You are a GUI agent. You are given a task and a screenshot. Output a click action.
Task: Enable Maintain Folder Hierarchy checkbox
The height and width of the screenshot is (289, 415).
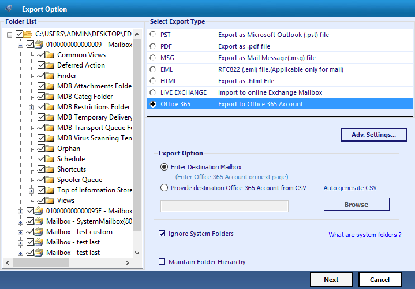(x=162, y=262)
